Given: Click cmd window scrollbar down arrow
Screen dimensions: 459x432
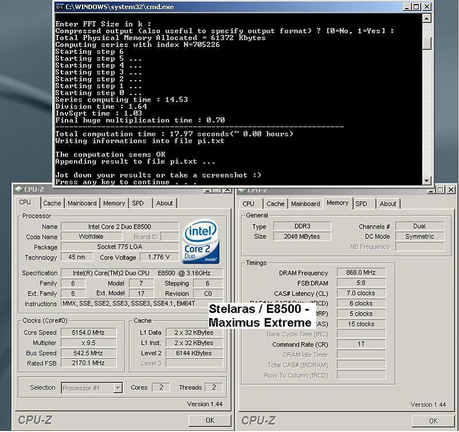Looking at the screenshot, I should pos(426,180).
